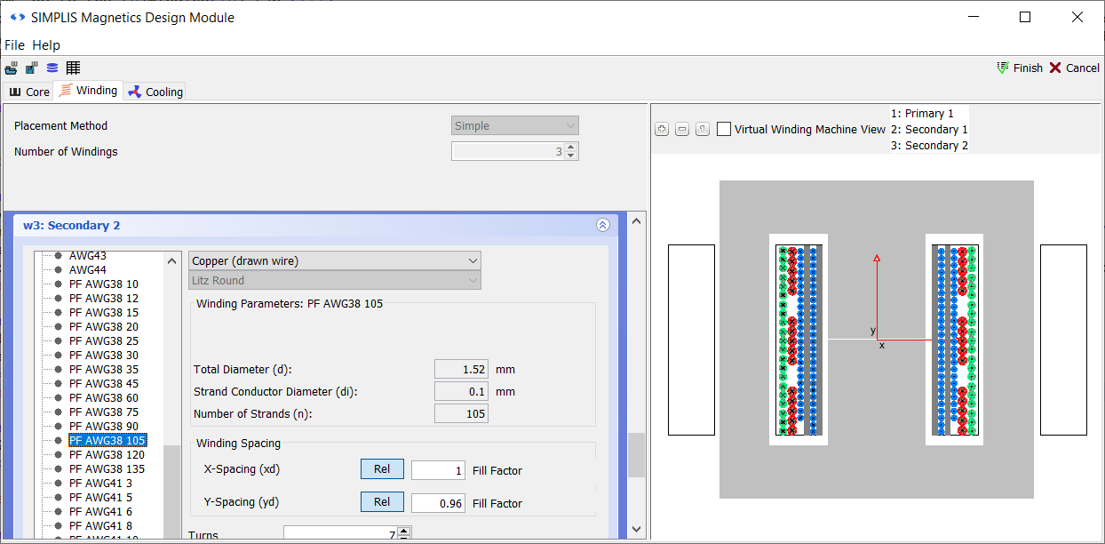Click the X-Spacing fill factor input field
Screen dimensions: 1105x544
click(438, 470)
